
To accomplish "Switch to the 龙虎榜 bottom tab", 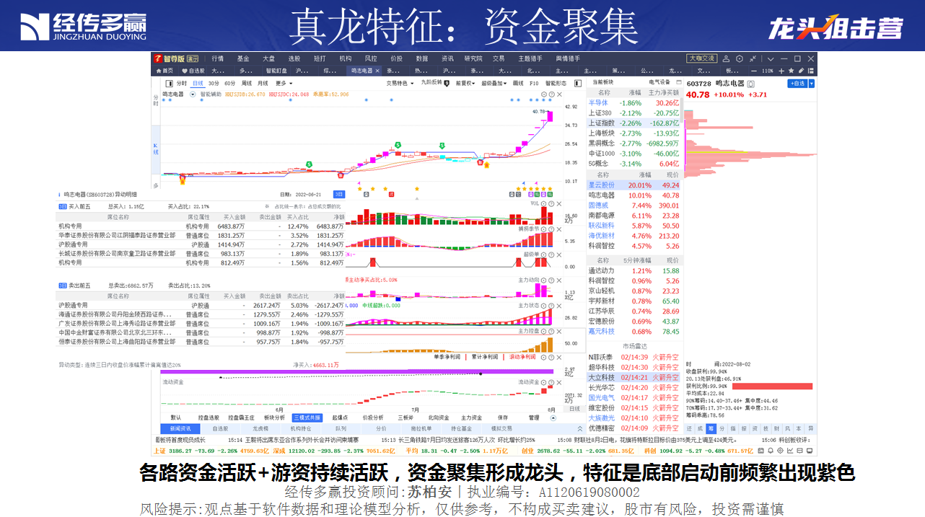I will tap(260, 428).
